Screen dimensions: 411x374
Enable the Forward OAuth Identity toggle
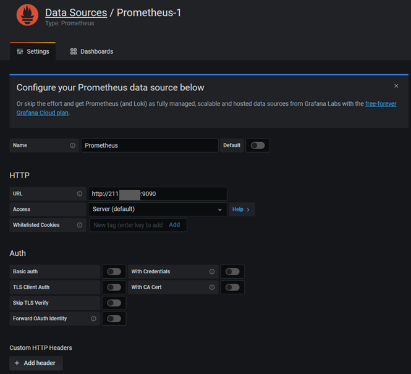114,319
